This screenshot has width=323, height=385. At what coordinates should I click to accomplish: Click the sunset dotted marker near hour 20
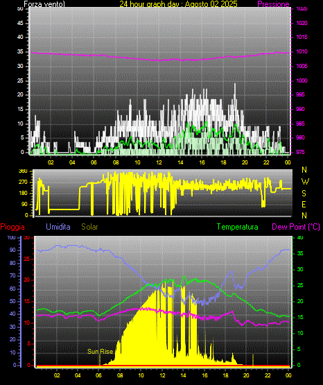click(253, 360)
